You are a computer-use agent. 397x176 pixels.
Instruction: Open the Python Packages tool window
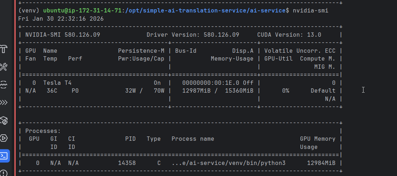coord(4,120)
